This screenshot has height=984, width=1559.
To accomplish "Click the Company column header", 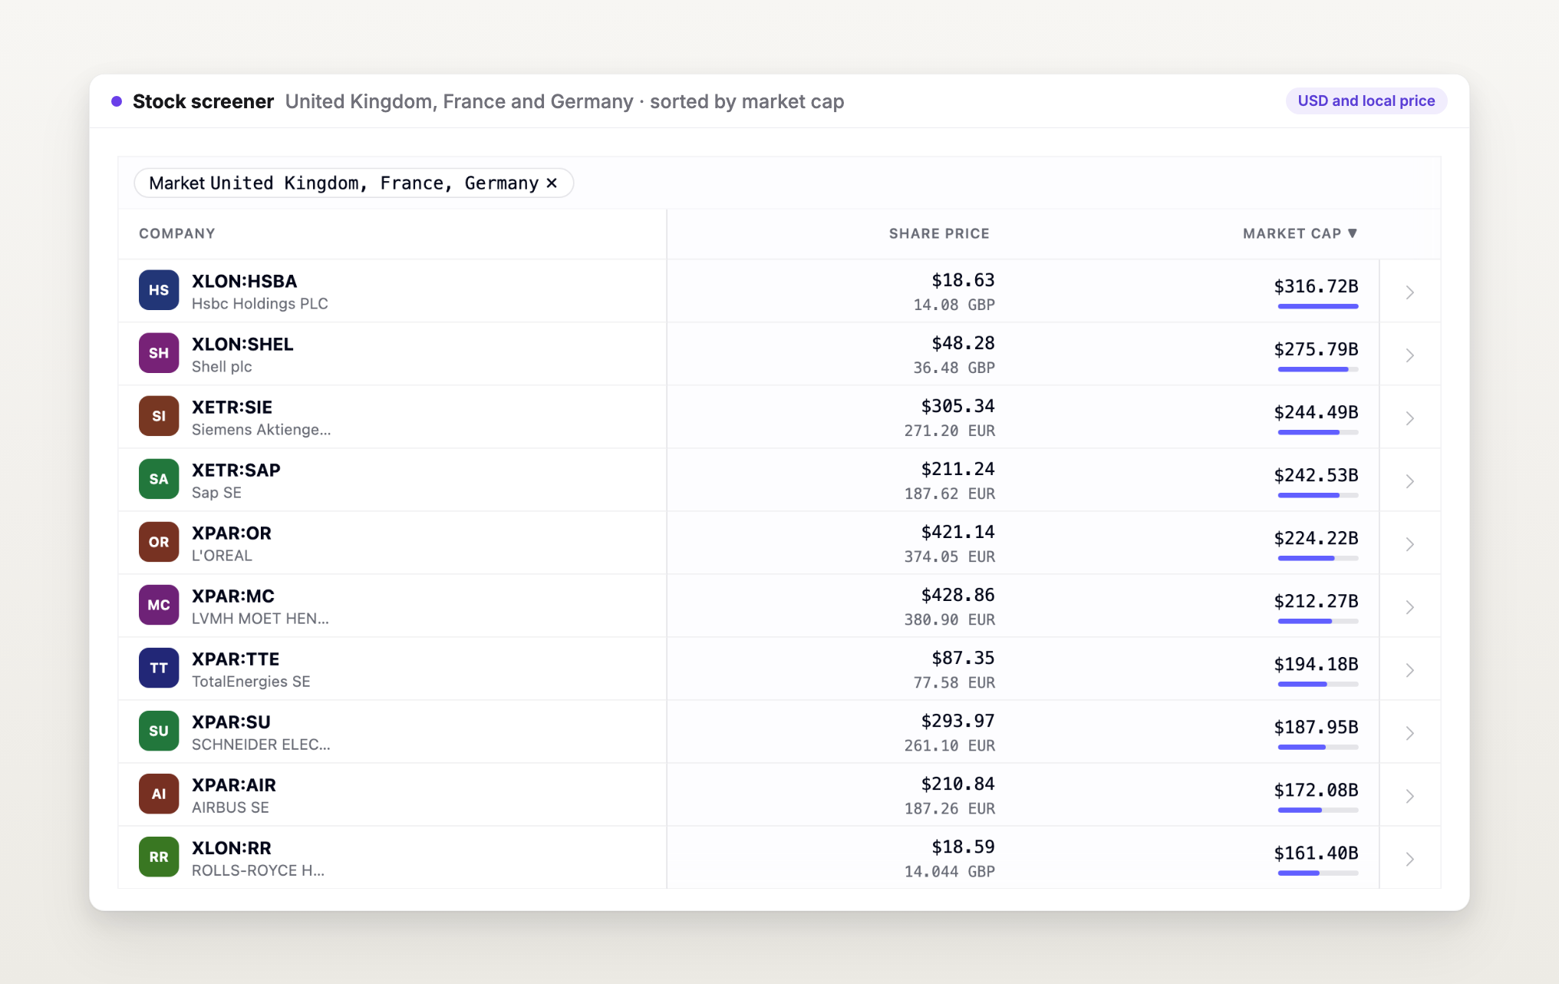I will click(x=177, y=233).
